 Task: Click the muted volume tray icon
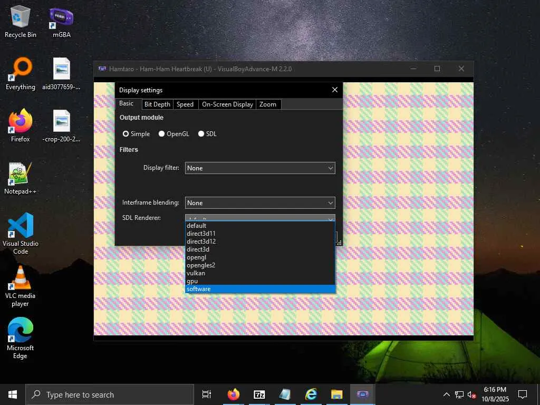click(x=472, y=394)
